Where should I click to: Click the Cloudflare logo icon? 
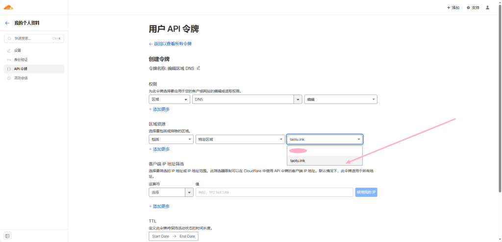(x=8, y=7)
